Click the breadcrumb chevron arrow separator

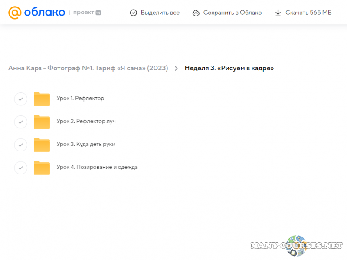click(176, 68)
